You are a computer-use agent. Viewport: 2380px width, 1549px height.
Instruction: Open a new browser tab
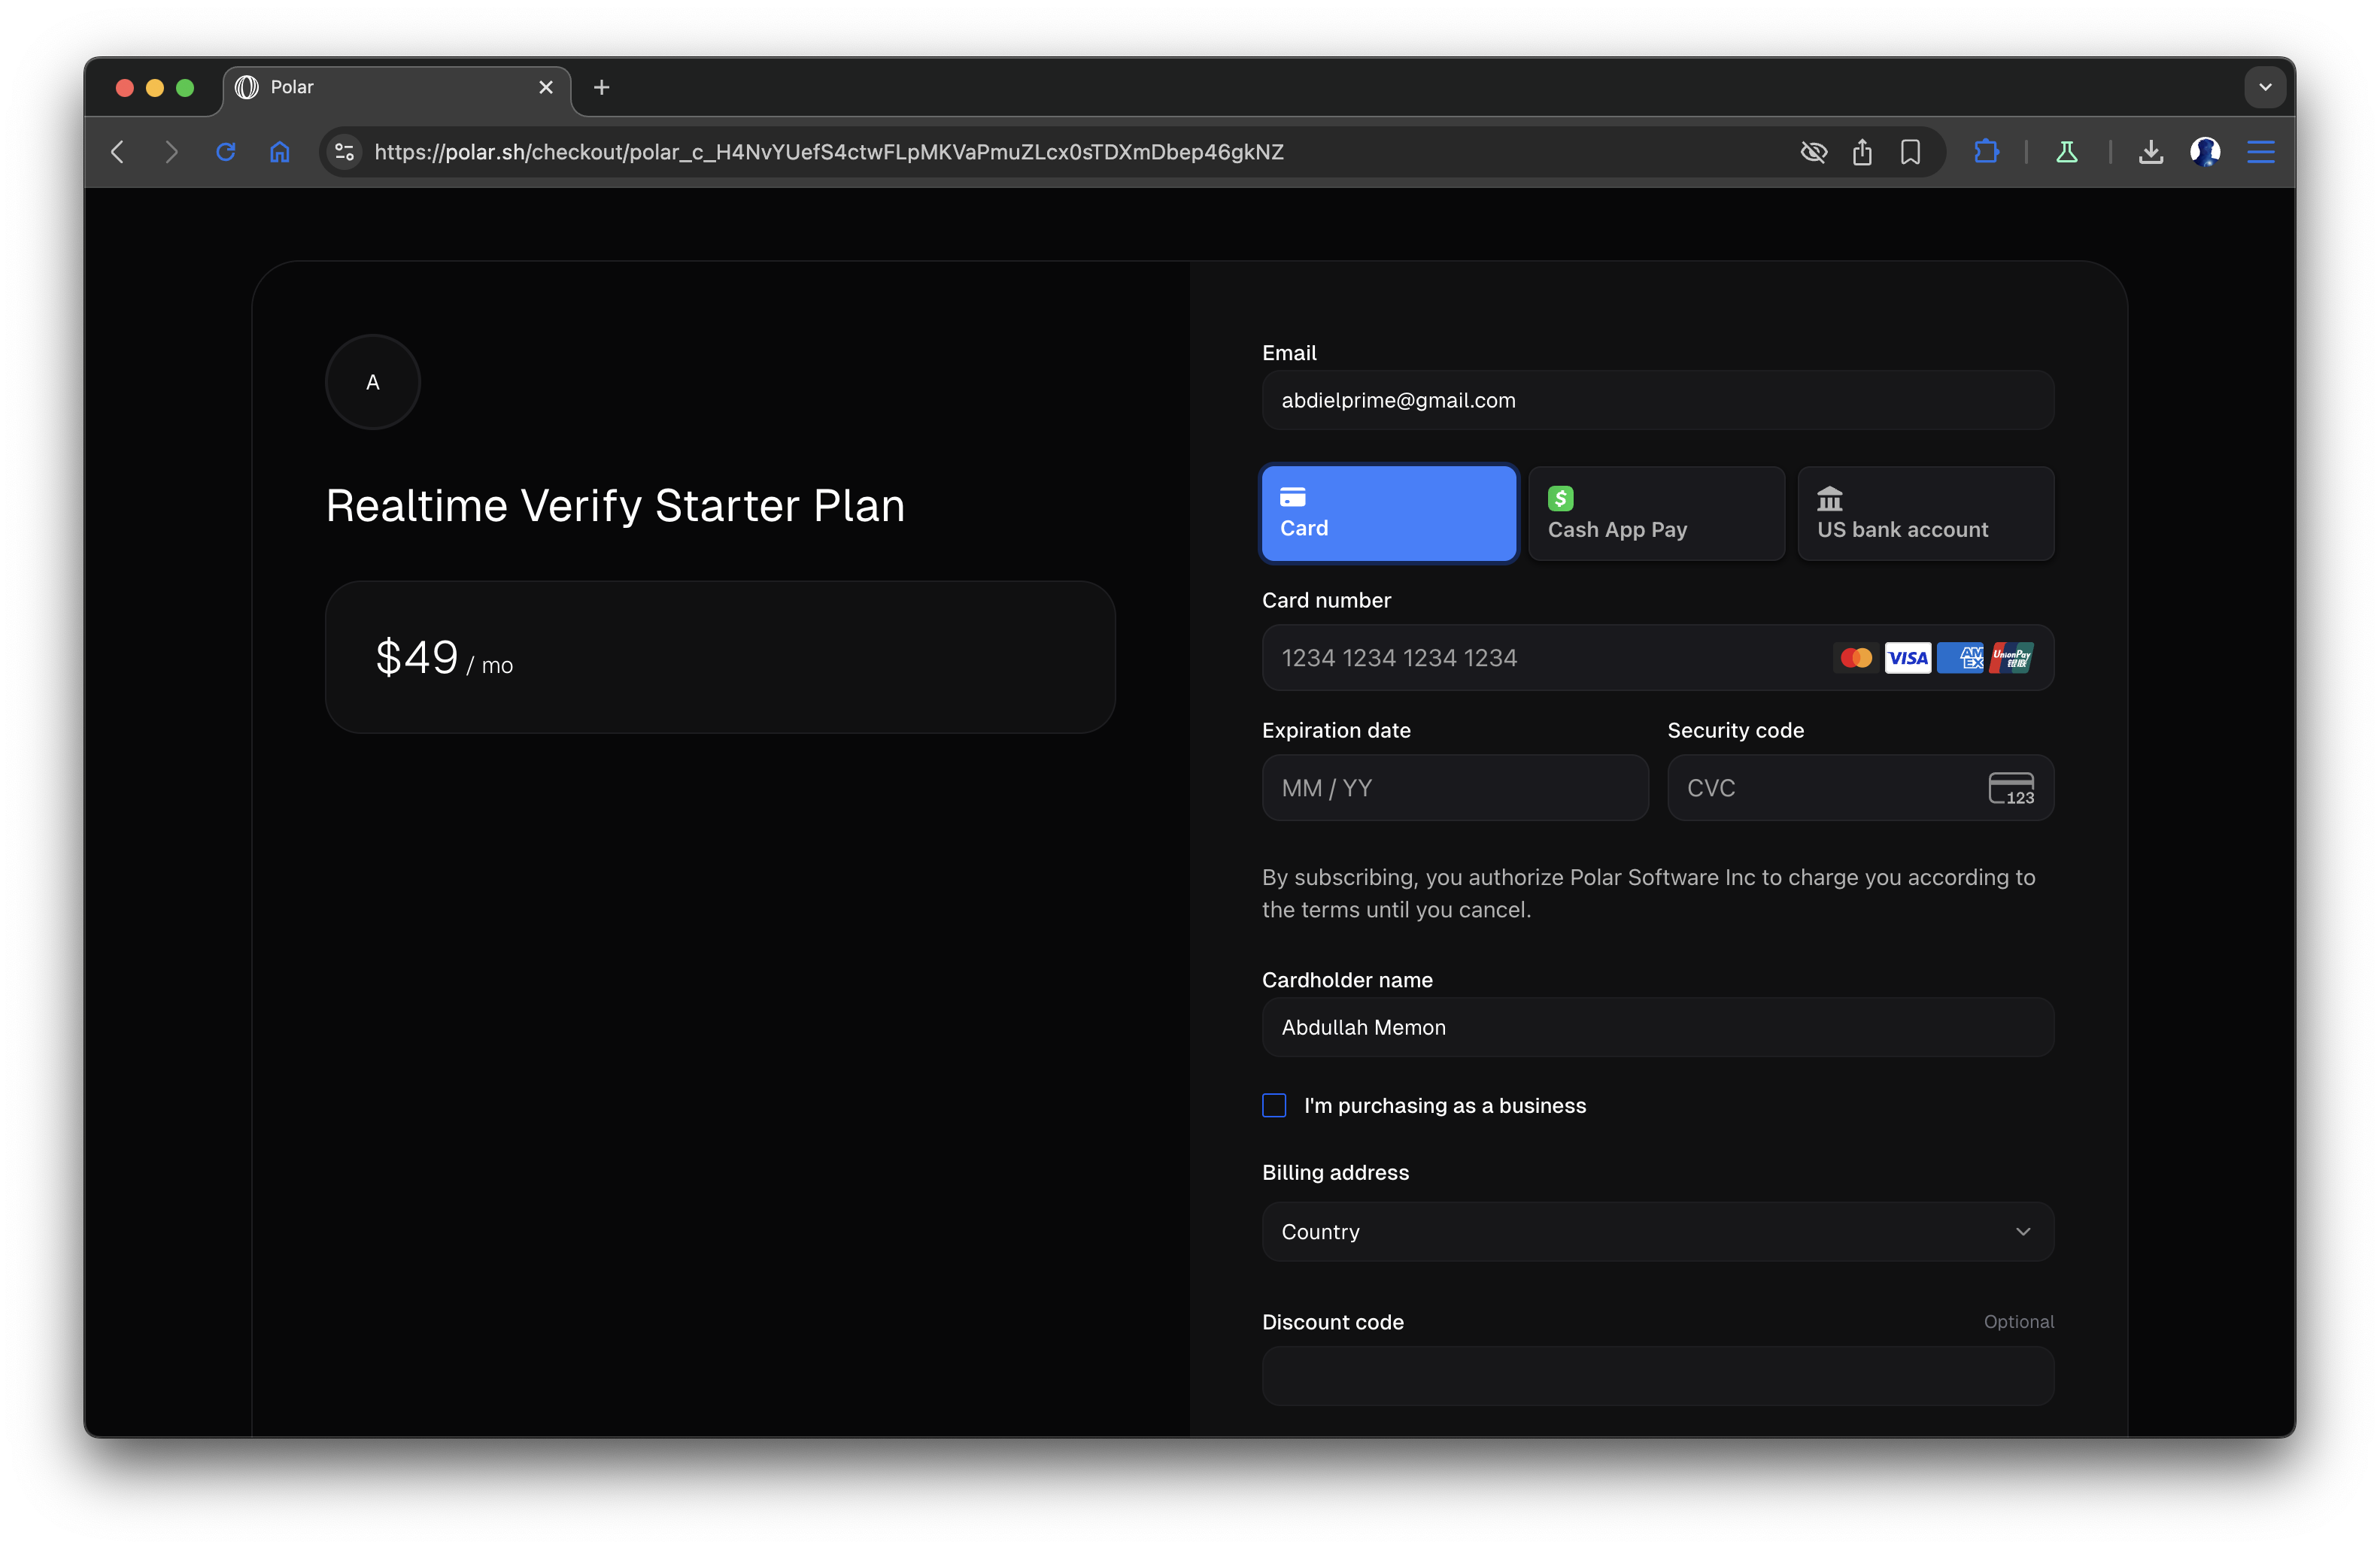pyautogui.click(x=601, y=88)
